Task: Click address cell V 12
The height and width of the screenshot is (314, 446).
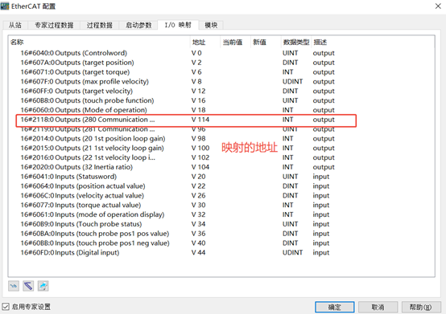Action: (199, 91)
